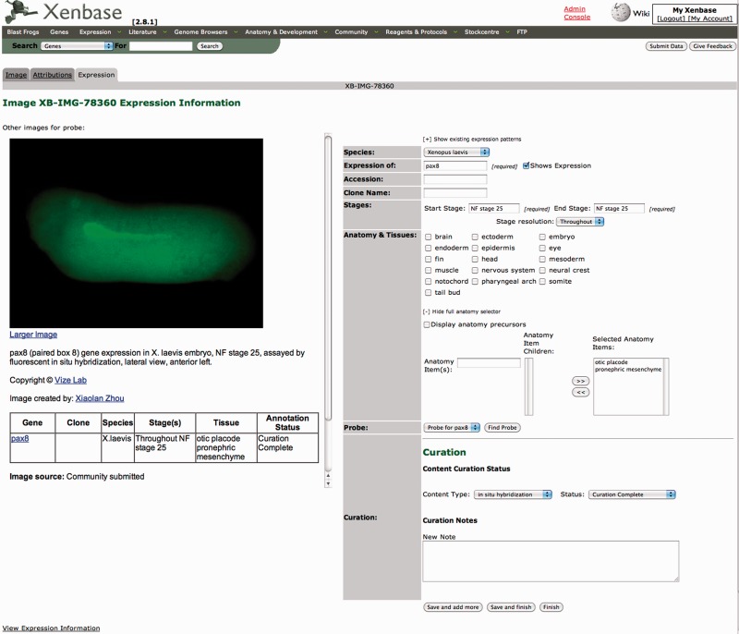The height and width of the screenshot is (634, 739).
Task: Open the Status Curation Complete dropdown
Action: pyautogui.click(x=632, y=494)
